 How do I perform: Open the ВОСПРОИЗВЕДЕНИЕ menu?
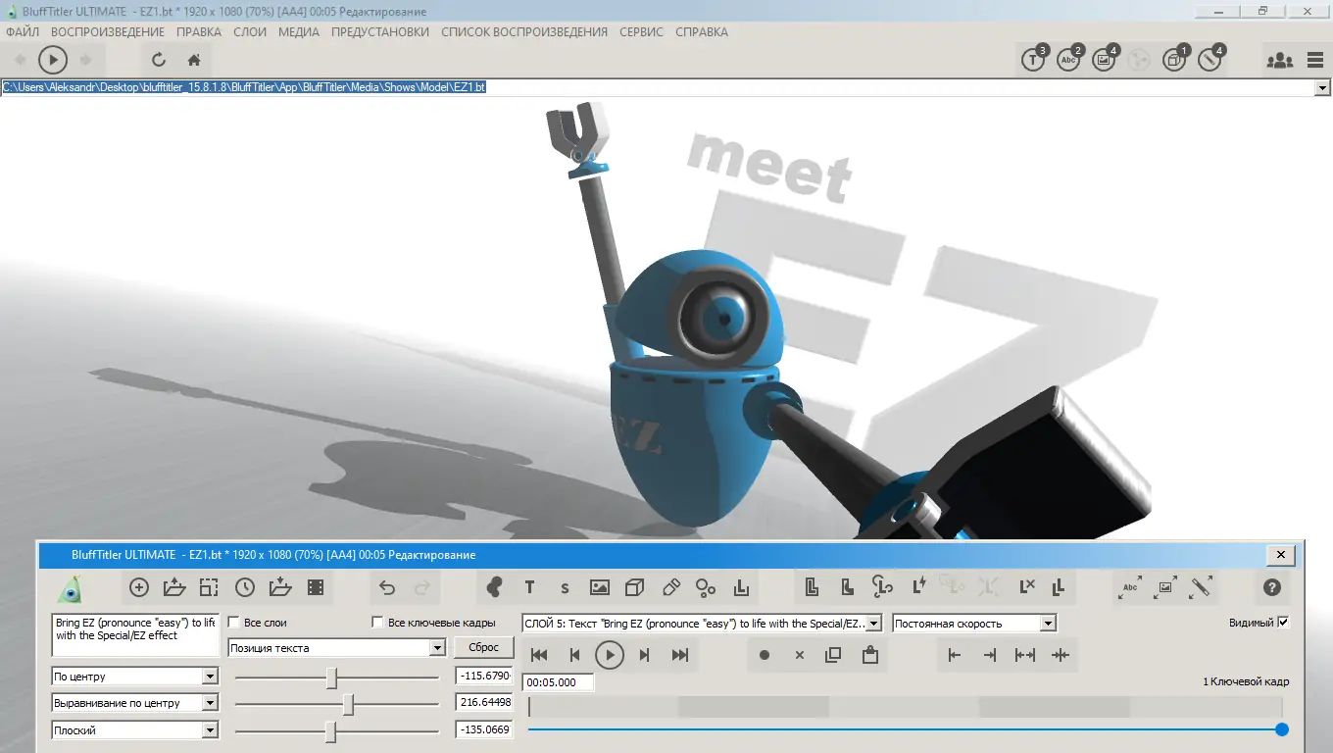pos(108,31)
